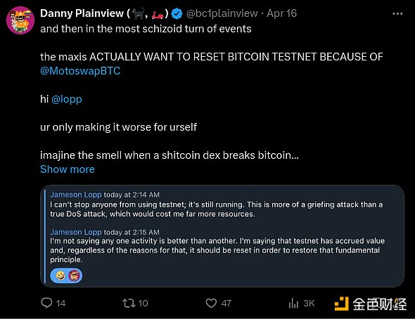
Task: Click the 10 reposts count
Action: click(x=143, y=303)
